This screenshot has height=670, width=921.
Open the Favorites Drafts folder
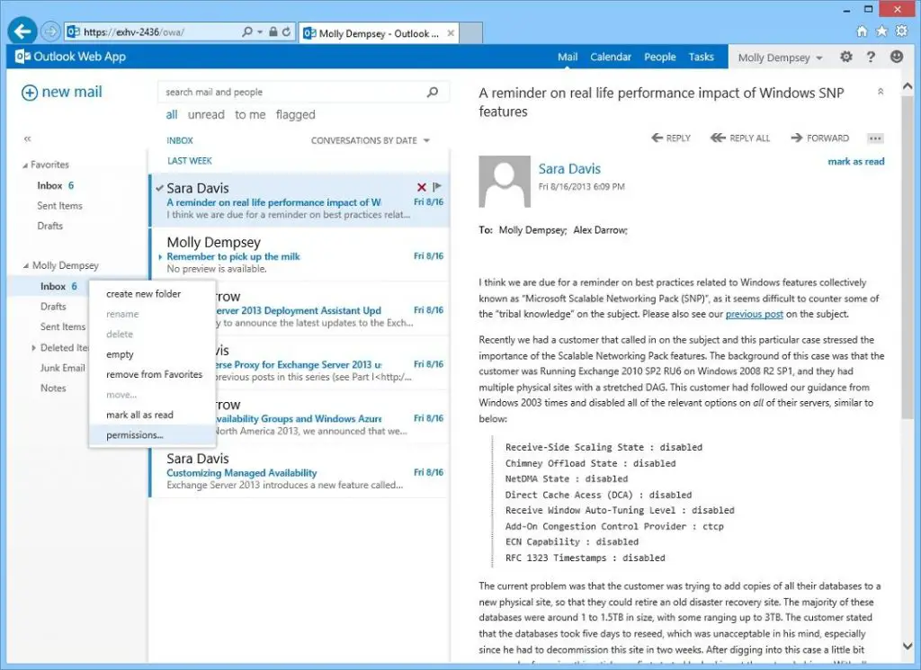[x=50, y=226]
